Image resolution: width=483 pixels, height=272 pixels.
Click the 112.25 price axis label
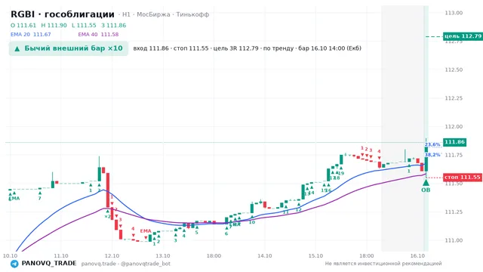coord(454,98)
